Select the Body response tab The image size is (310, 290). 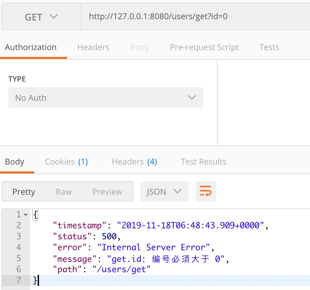click(x=14, y=161)
